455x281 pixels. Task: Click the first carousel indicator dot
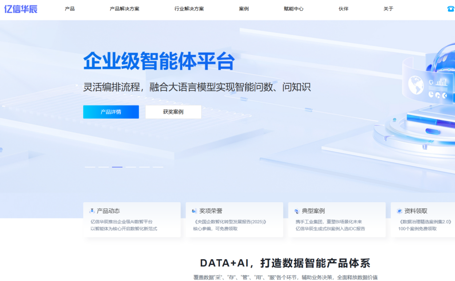coord(91,166)
